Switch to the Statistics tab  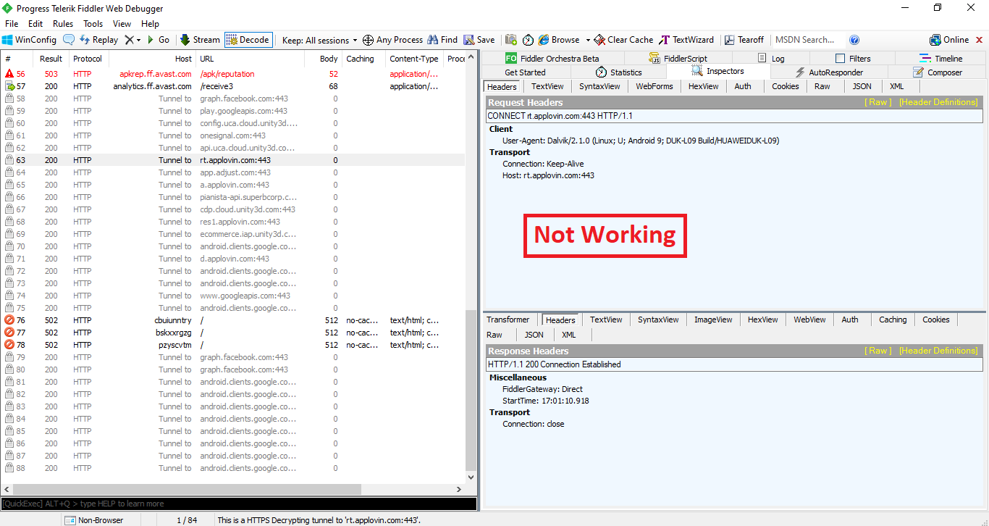619,72
